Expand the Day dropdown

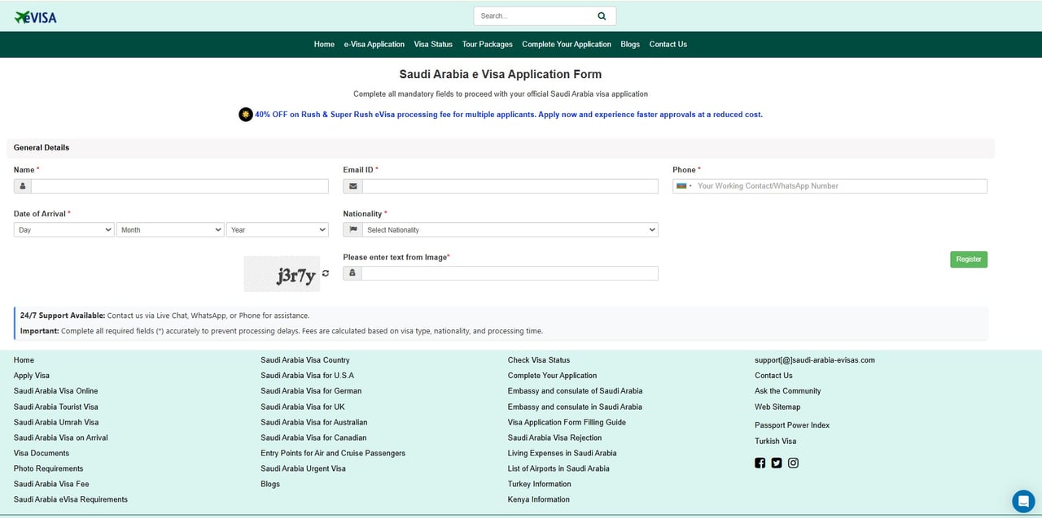(x=64, y=230)
